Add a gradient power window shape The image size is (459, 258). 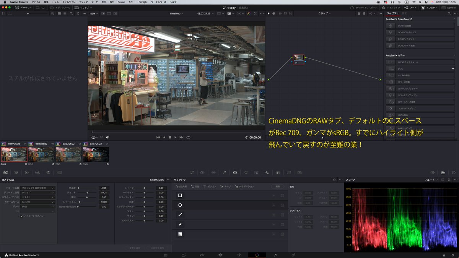tap(180, 234)
